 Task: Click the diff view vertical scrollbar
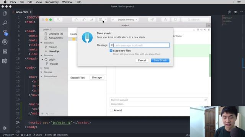[210, 65]
